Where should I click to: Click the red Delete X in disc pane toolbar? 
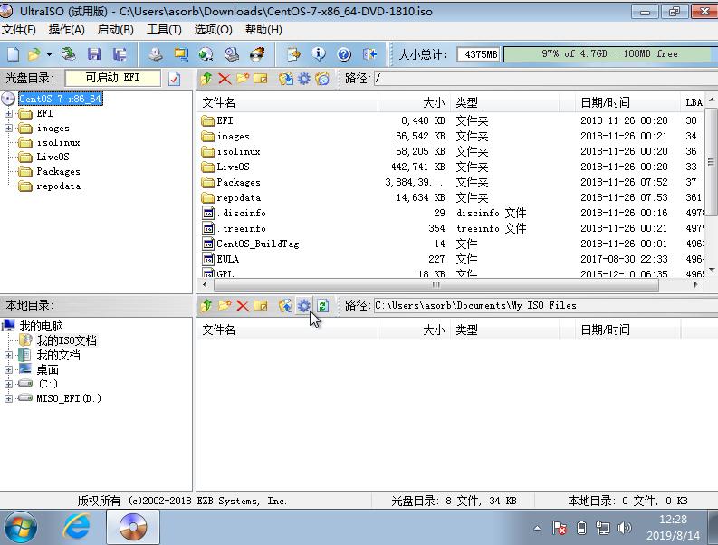pos(225,79)
